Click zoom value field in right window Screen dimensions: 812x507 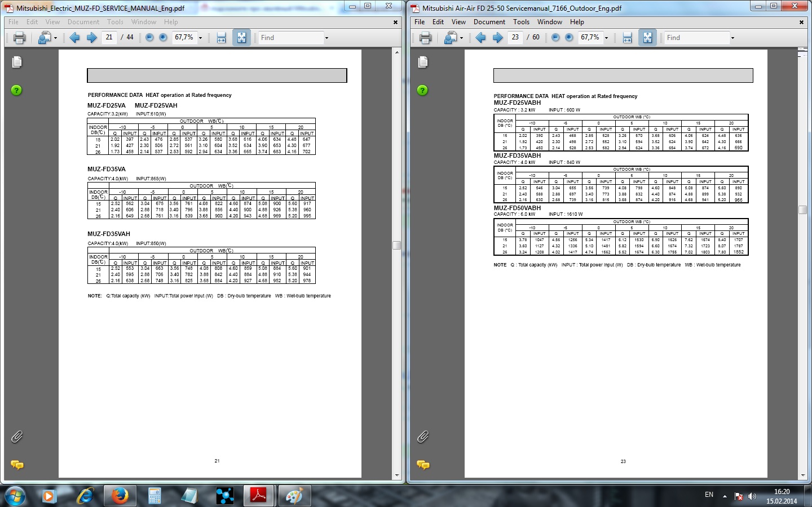(x=589, y=38)
